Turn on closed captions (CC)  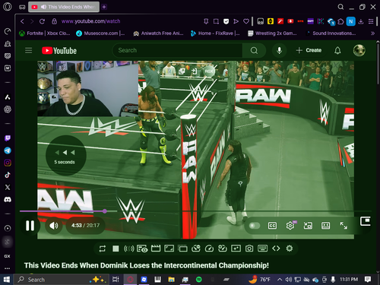[272, 226]
